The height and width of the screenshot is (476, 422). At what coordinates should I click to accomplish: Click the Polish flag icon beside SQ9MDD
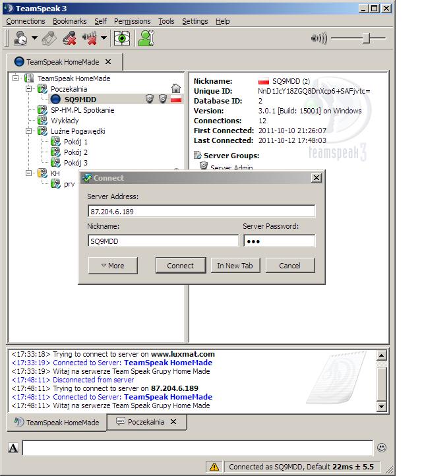[x=176, y=100]
